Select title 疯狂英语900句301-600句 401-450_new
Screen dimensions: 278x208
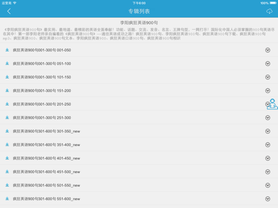pyautogui.click(x=46, y=158)
